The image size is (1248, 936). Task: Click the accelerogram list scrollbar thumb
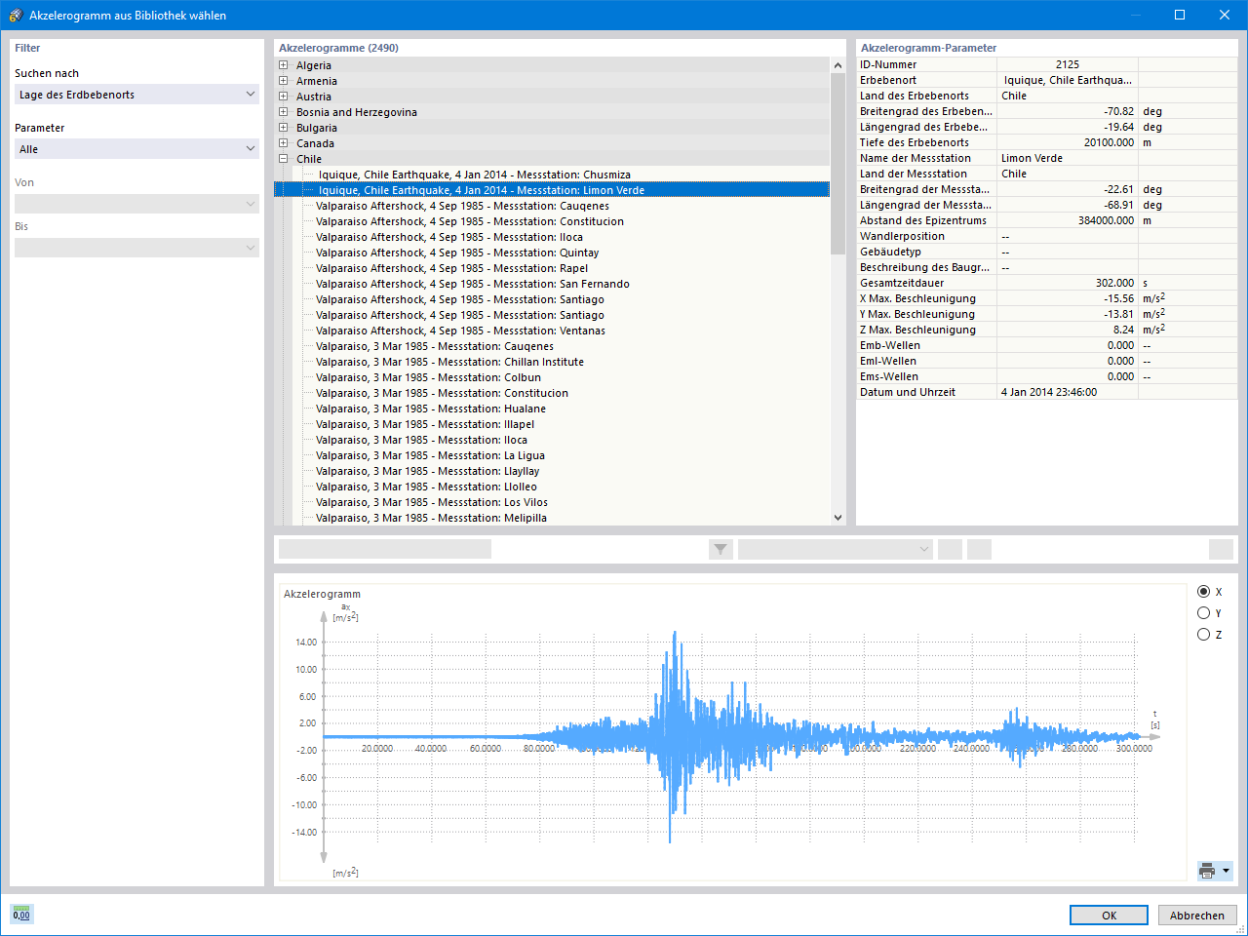[x=838, y=164]
